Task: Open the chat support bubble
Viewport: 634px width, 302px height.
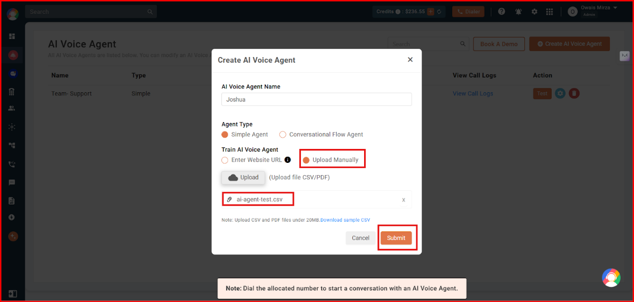Action: tap(611, 278)
